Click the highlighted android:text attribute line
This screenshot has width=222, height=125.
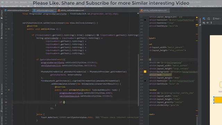click(160, 75)
